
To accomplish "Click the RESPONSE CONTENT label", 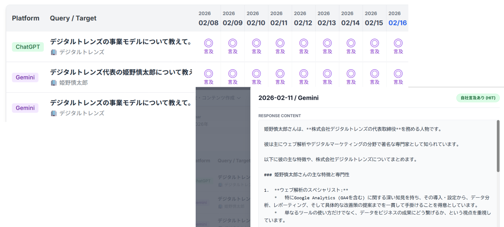I will (280, 116).
